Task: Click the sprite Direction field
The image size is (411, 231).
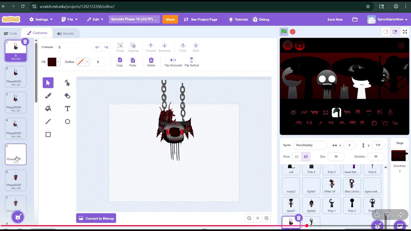Action: pos(375,157)
